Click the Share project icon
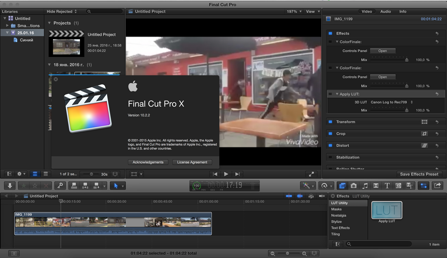This screenshot has height=258, width=447. [438, 185]
